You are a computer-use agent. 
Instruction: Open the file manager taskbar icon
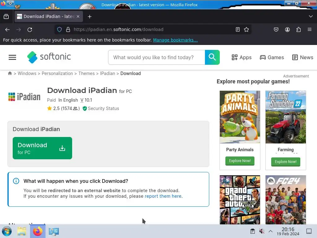(22, 231)
